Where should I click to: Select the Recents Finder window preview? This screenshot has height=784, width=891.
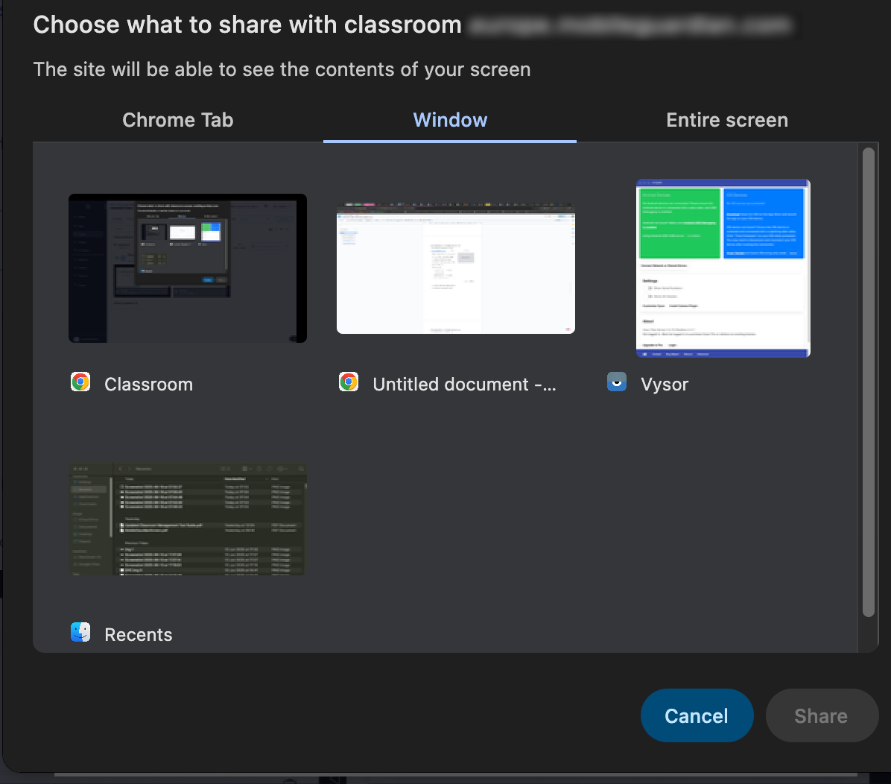click(x=188, y=519)
